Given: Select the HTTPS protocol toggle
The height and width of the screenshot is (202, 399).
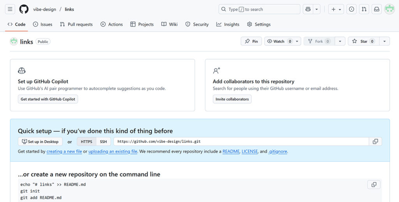Looking at the screenshot, I should [x=87, y=142].
